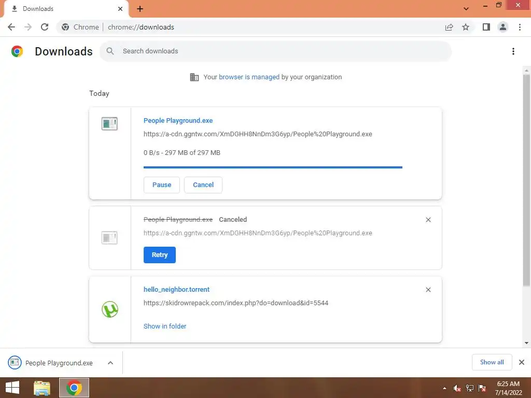The width and height of the screenshot is (531, 398).
Task: Click the skidrowrepack.com download URL
Action: pyautogui.click(x=236, y=303)
